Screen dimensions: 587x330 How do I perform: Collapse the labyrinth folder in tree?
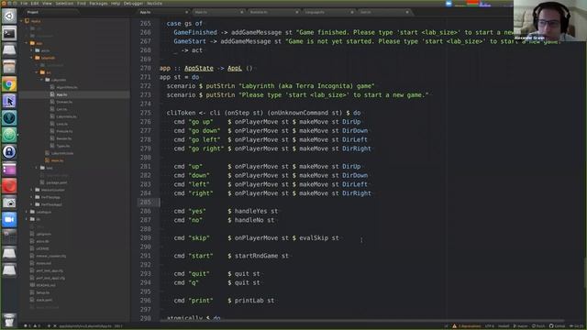(31, 58)
